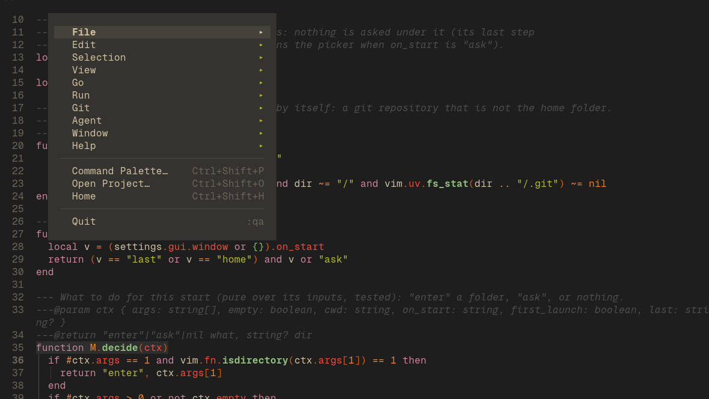This screenshot has height=399, width=709.
Task: Select the Home menu entry
Action: pos(162,196)
